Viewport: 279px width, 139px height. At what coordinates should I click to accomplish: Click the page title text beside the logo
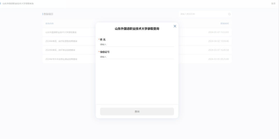[x=18, y=3]
